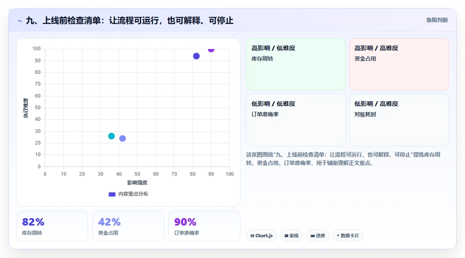Click the icon inside the Chart.js chip
Screen dimensions: 465x258
pos(252,236)
